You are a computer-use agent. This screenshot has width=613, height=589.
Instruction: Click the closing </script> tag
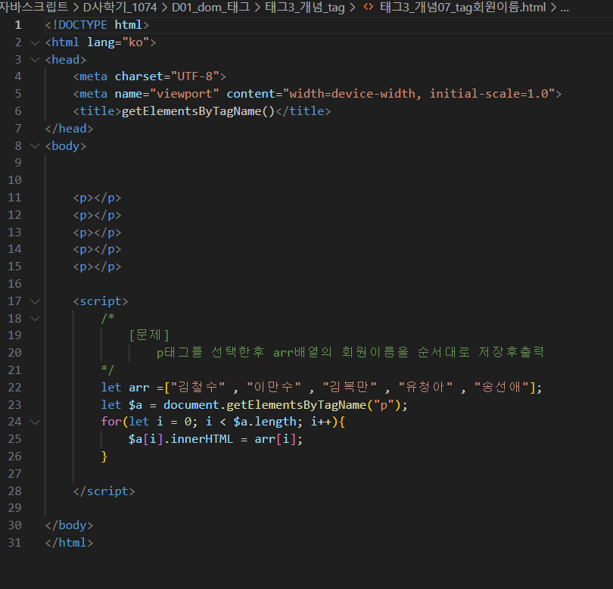pyautogui.click(x=104, y=491)
